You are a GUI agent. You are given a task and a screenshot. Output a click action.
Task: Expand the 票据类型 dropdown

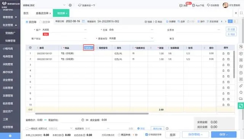click(152, 38)
